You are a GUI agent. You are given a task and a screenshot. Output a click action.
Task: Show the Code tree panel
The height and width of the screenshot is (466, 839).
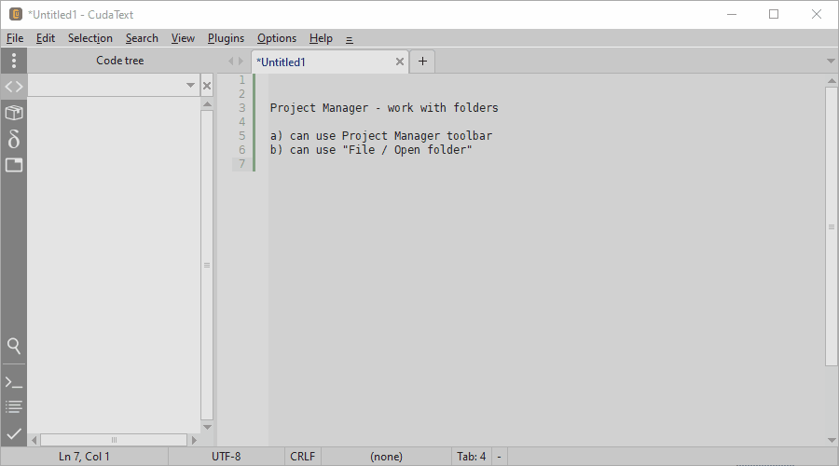13,87
